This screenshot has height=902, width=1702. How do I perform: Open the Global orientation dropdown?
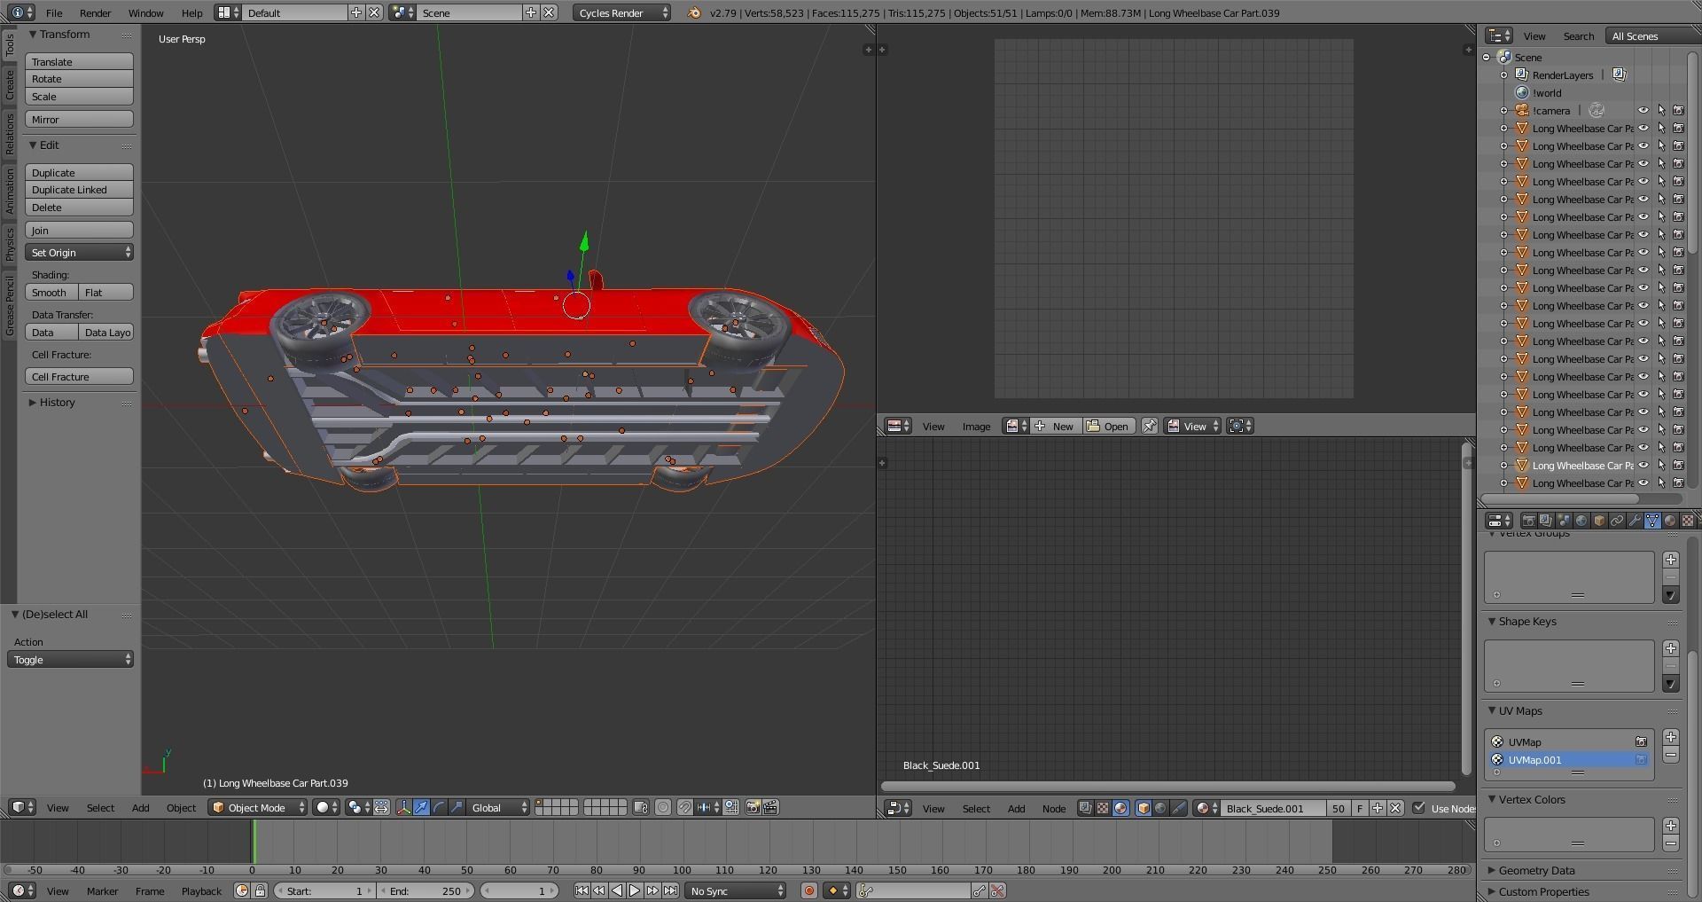[499, 807]
